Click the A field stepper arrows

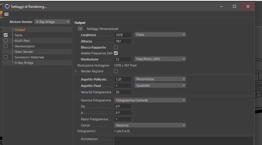(132, 113)
